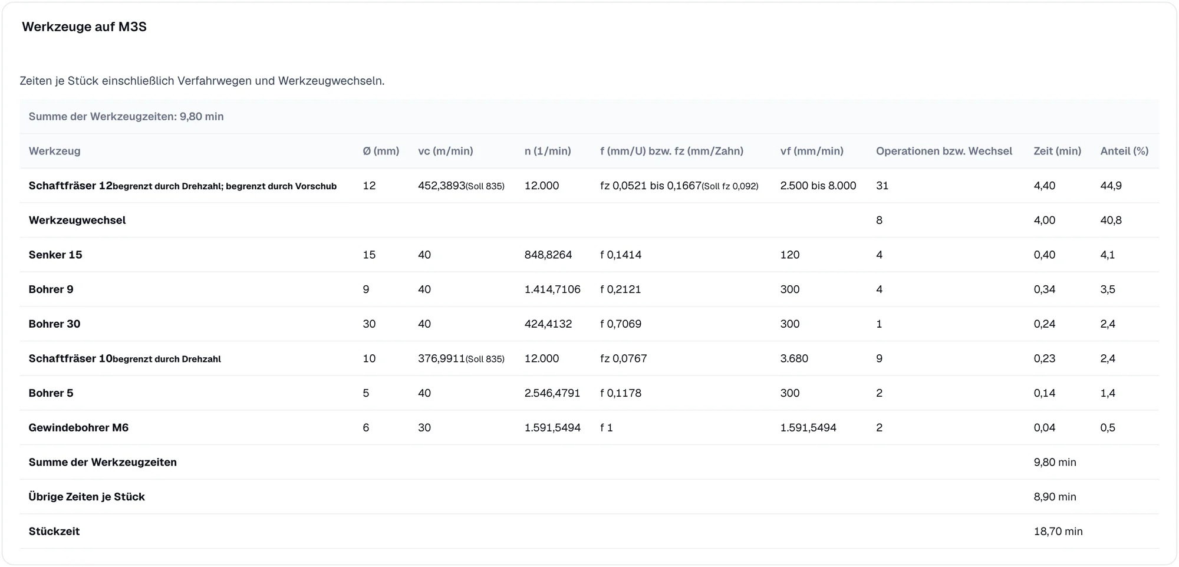This screenshot has height=567, width=1179.
Task: Click the 'vc (m/min)' column header
Action: 446,151
